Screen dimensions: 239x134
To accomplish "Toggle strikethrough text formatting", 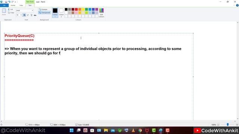I will [x=35, y=15].
